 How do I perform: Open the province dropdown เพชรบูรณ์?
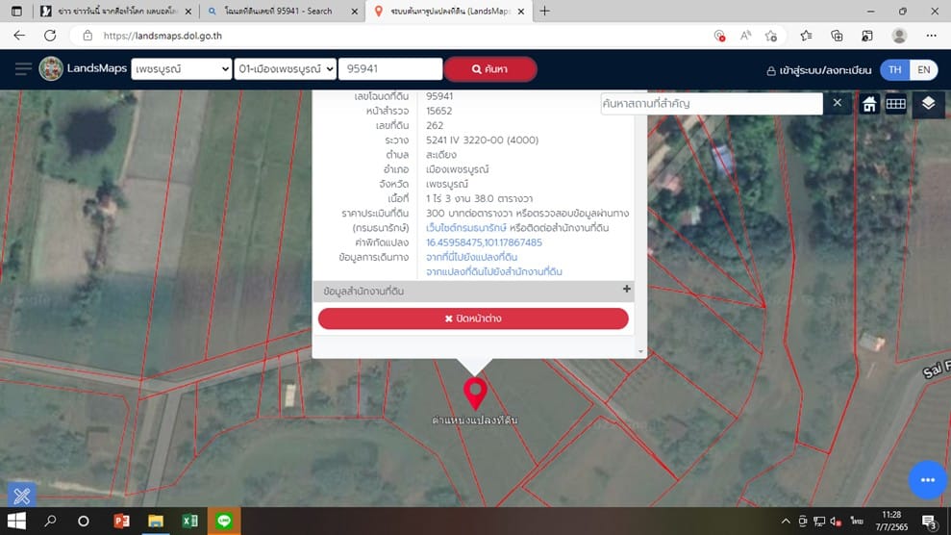click(182, 69)
